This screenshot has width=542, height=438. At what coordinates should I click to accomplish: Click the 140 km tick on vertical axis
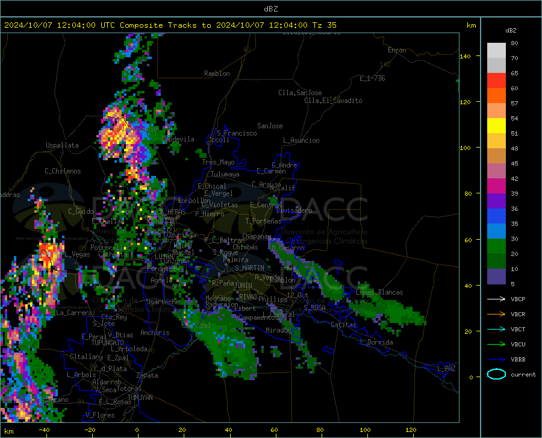[465, 56]
